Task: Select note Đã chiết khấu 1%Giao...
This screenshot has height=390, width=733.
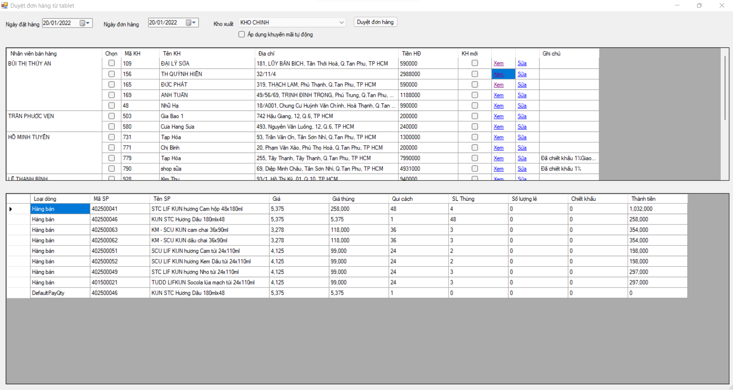Action: 569,158
